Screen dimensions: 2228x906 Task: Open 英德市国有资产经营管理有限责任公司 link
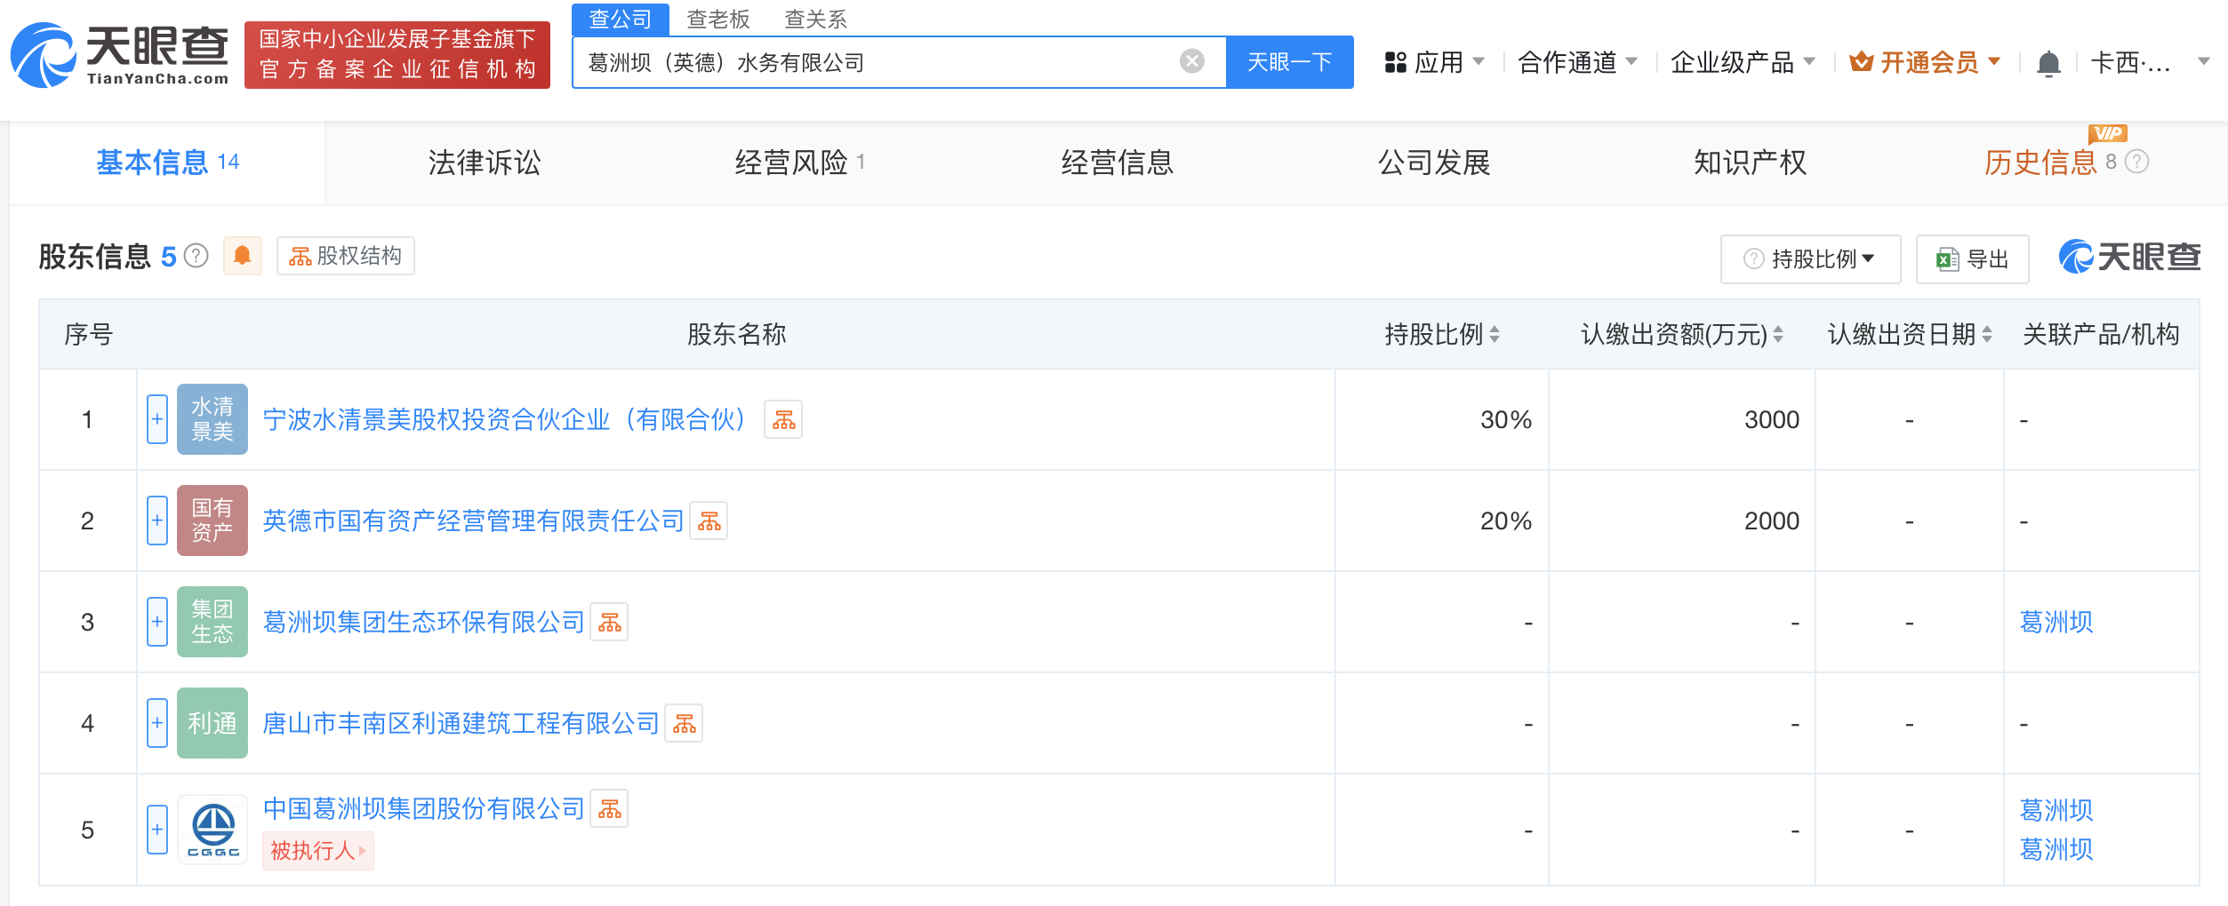(473, 521)
